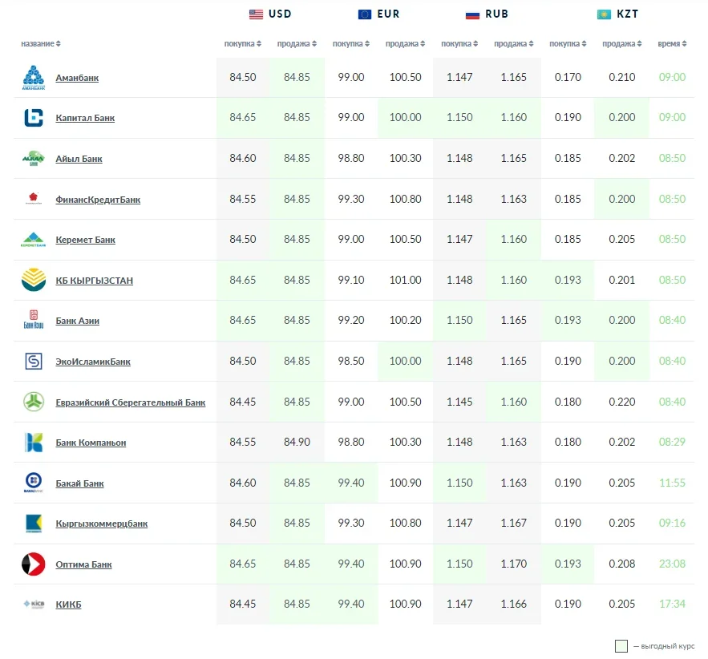Sort by USD покупка column
Viewport: 708px width, 659px height.
coord(242,43)
